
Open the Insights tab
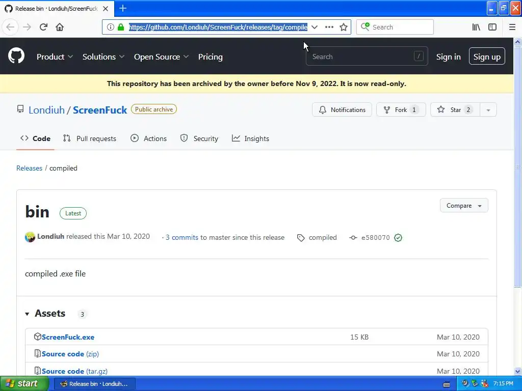250,138
